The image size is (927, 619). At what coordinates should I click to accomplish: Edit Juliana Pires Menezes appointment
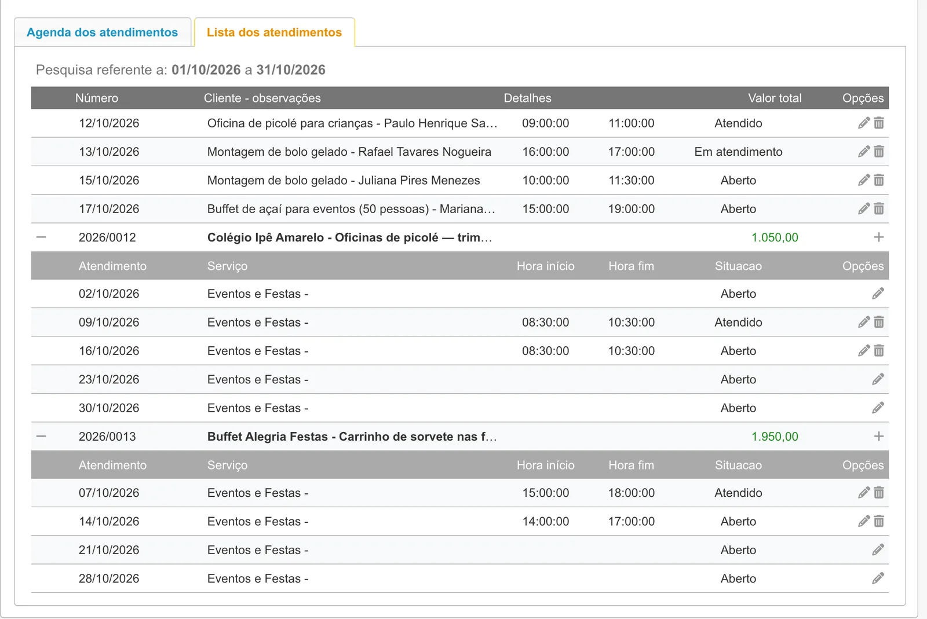[x=864, y=180]
